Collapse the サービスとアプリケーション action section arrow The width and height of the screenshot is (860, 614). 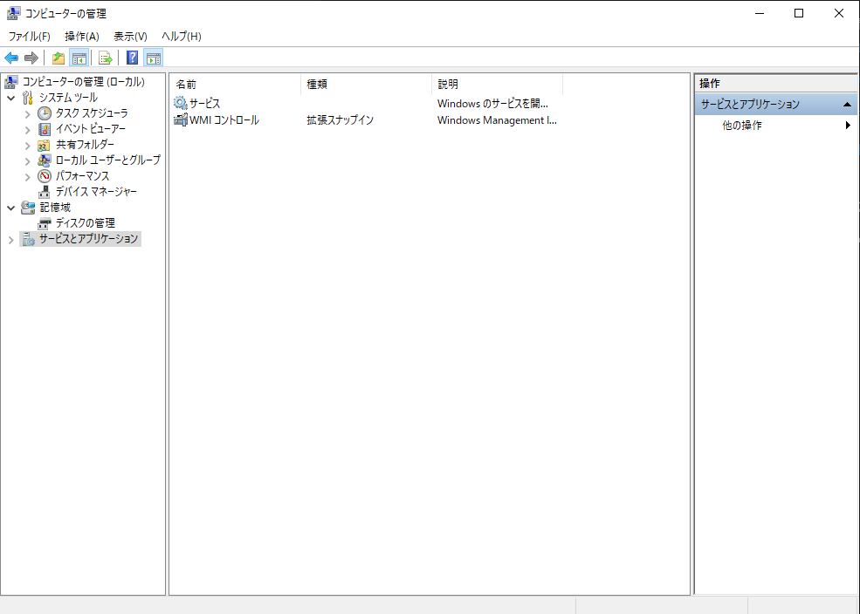click(x=847, y=104)
